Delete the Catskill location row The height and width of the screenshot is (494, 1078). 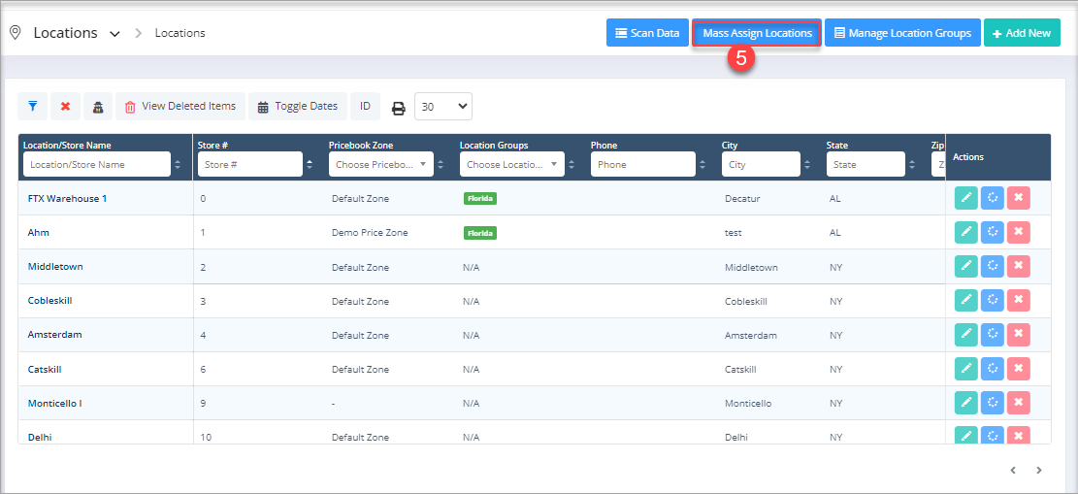click(1018, 369)
